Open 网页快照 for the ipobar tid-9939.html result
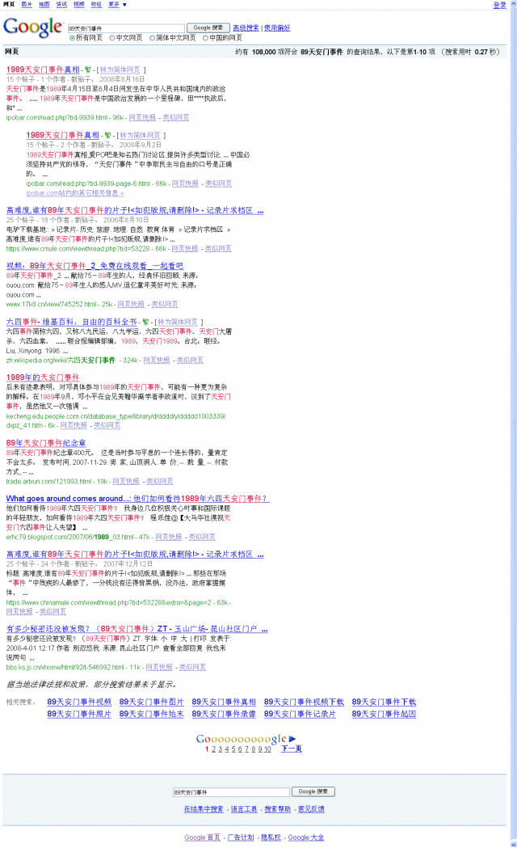Screen dimensions: 517x848 pos(142,117)
